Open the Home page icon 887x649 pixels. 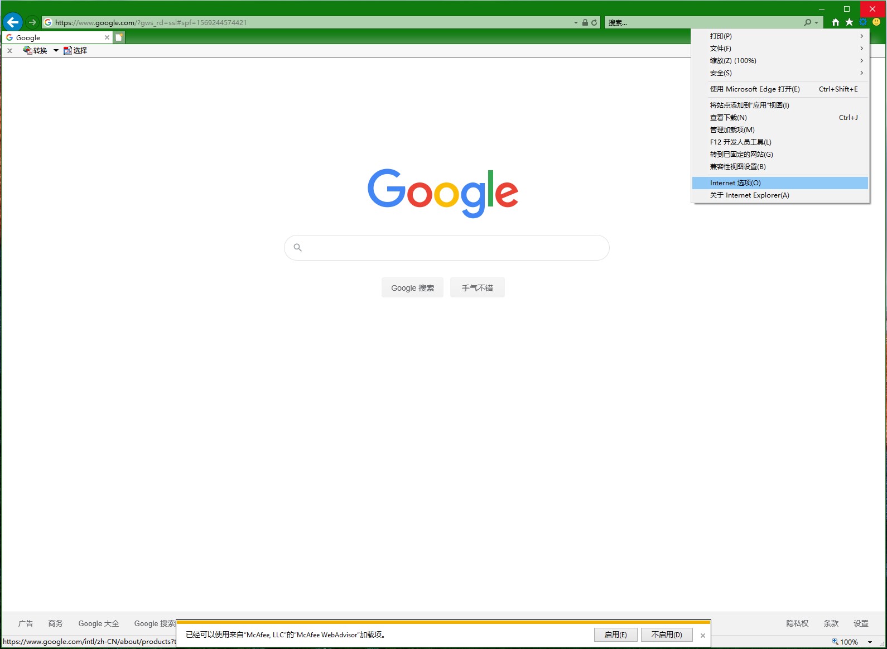pyautogui.click(x=835, y=22)
